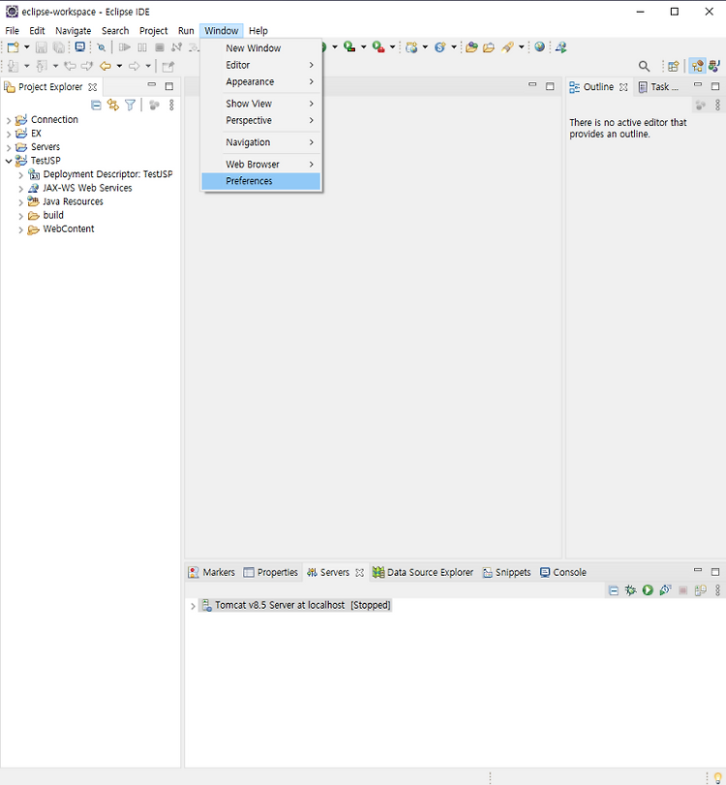Select the Deployment Descriptor: TestJSP item
726x785 pixels.
tap(101, 174)
